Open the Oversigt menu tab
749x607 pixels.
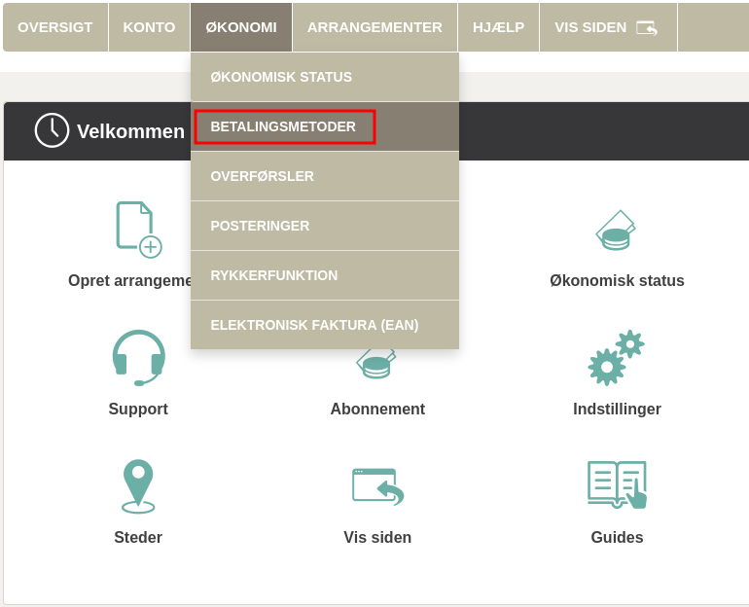click(x=55, y=27)
